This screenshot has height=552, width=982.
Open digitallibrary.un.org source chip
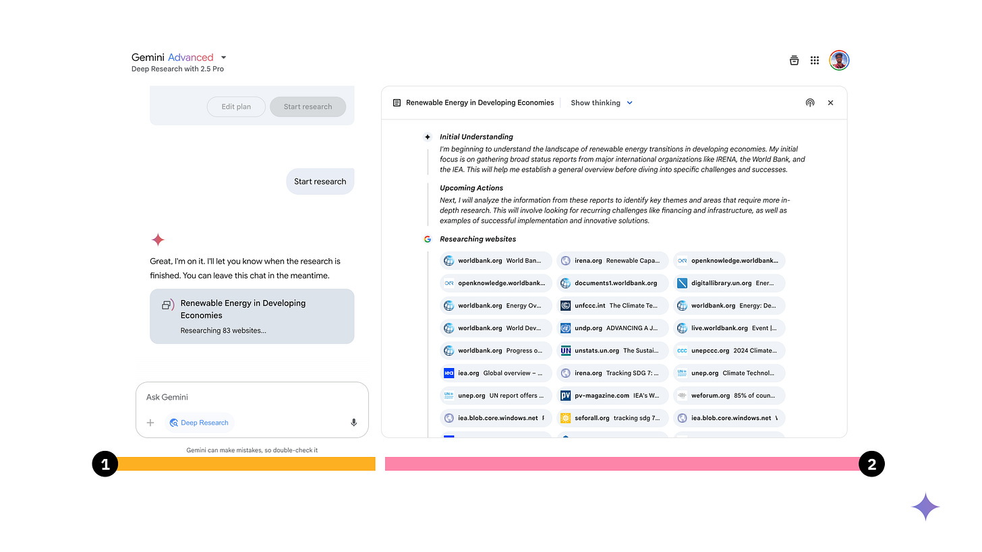point(729,283)
